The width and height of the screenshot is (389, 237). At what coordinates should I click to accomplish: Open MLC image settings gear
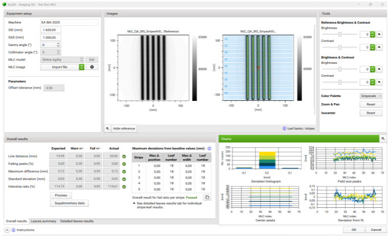(92, 67)
